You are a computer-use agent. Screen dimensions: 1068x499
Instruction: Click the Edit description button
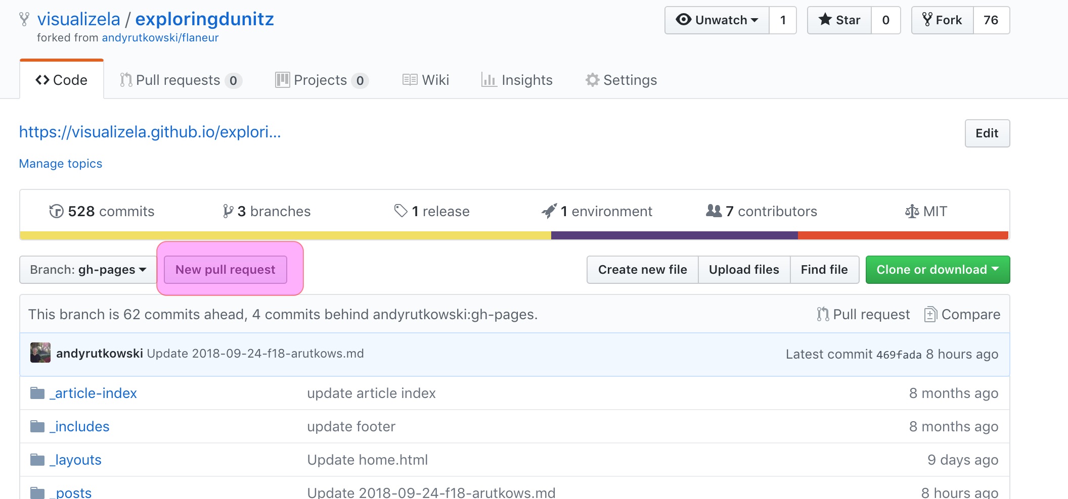coord(987,133)
